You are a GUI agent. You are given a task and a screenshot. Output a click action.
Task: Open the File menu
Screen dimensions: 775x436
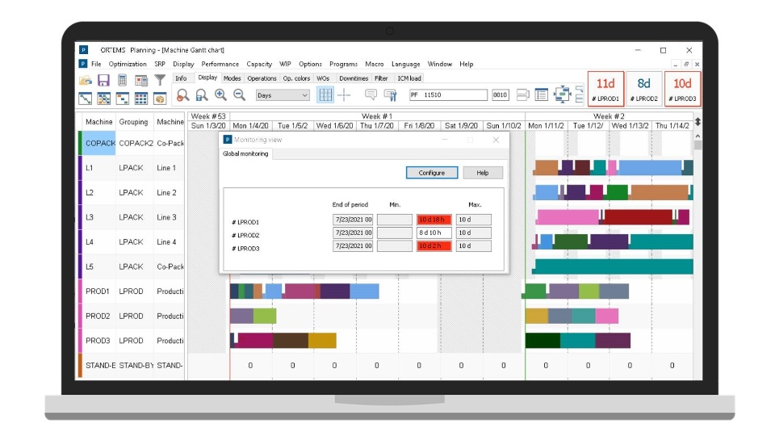tap(96, 64)
